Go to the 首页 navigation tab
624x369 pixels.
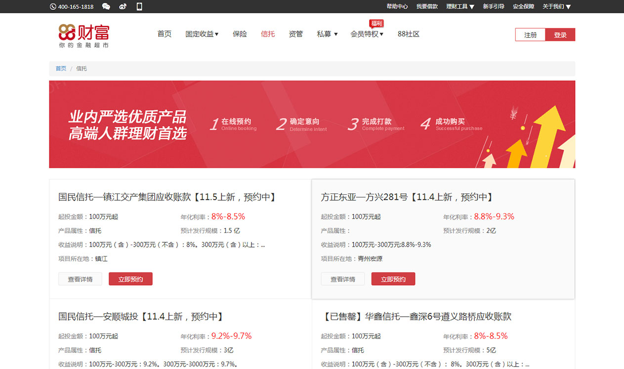[x=165, y=34]
